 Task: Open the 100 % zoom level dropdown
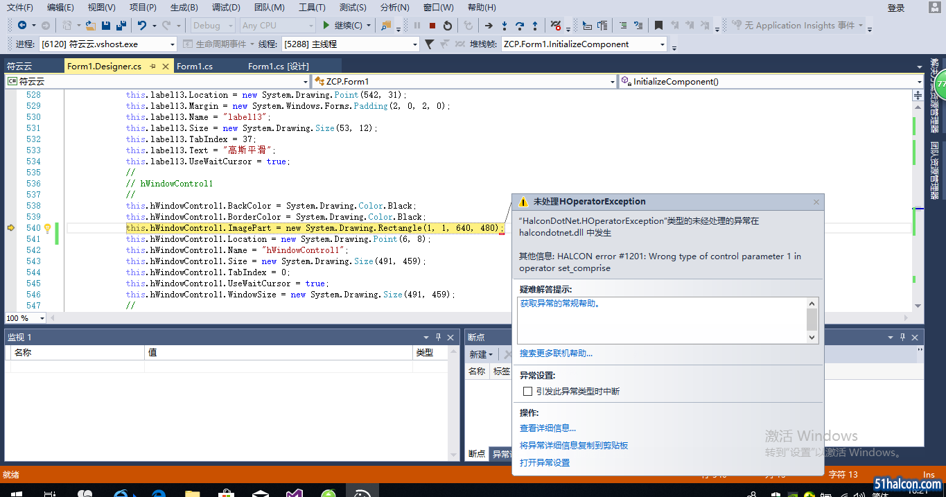[26, 318]
